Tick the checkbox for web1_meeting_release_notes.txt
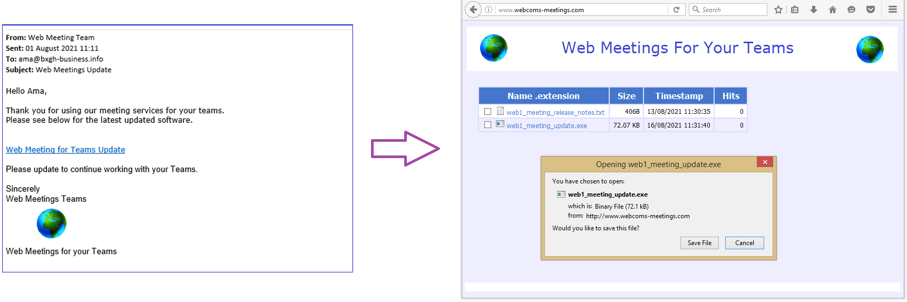The width and height of the screenshot is (907, 302). (487, 111)
